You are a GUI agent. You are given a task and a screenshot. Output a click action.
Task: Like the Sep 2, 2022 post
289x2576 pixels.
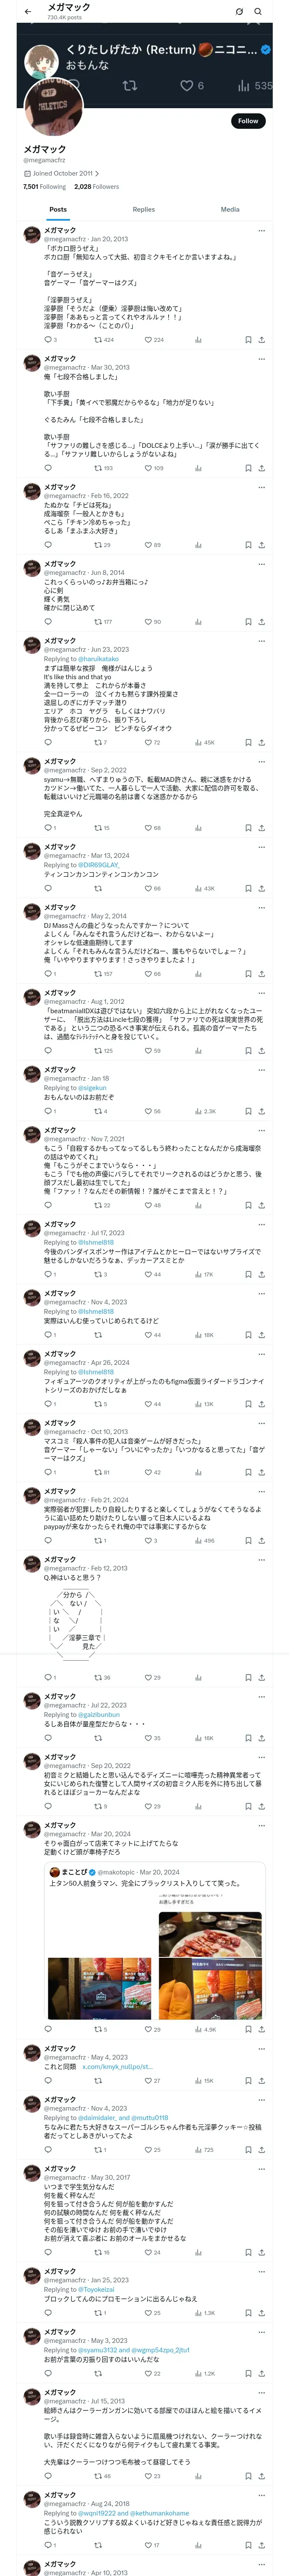coord(147,828)
